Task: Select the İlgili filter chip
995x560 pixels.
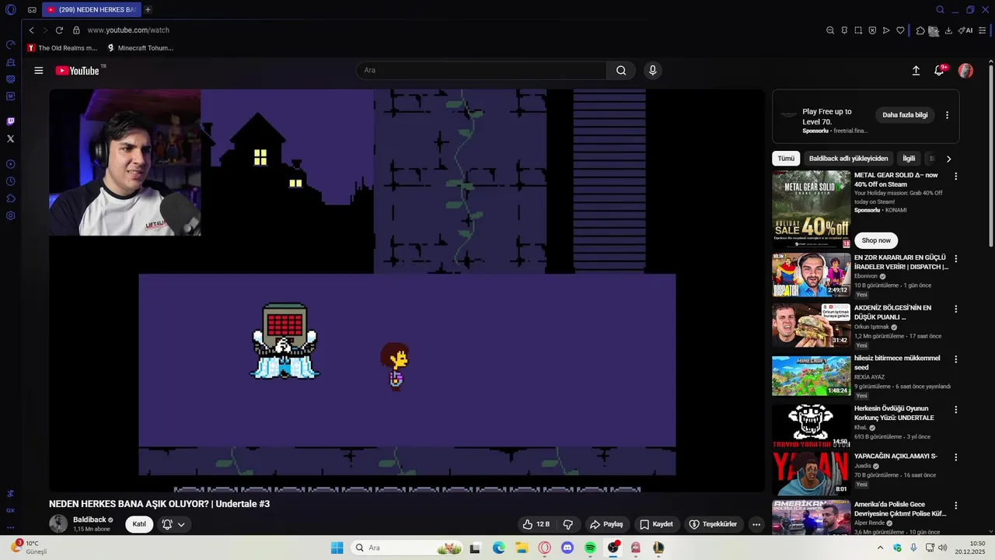Action: [x=909, y=159]
